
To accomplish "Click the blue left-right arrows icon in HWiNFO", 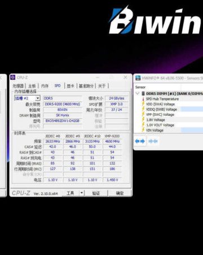I will pyautogui.click(x=140, y=141).
